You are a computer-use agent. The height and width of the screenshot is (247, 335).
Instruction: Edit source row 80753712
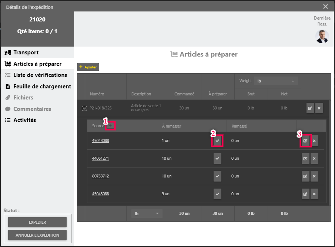point(305,176)
